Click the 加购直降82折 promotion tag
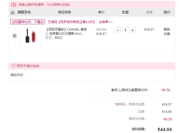 pos(28,22)
